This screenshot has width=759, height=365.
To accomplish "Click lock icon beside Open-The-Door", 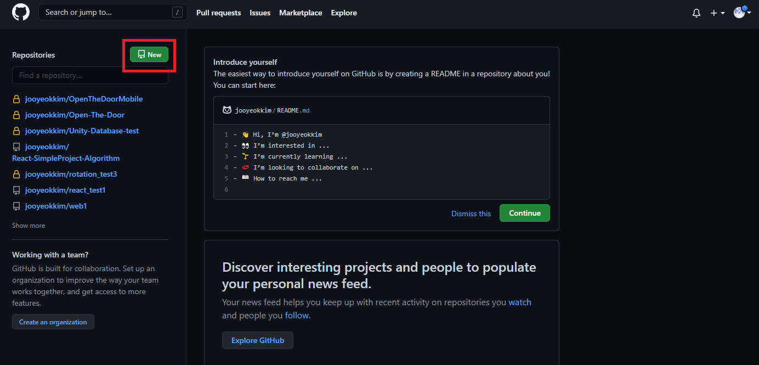I will (16, 115).
